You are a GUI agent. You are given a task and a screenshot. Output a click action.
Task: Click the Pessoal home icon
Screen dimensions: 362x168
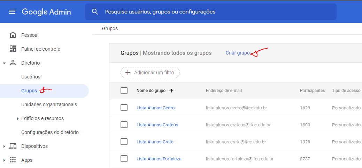pos(13,35)
